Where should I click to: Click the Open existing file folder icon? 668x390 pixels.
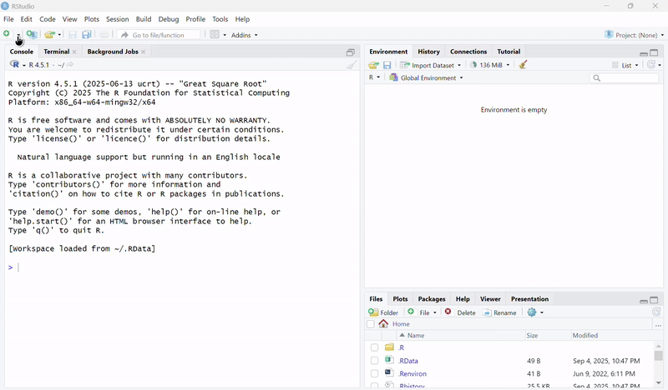point(50,35)
